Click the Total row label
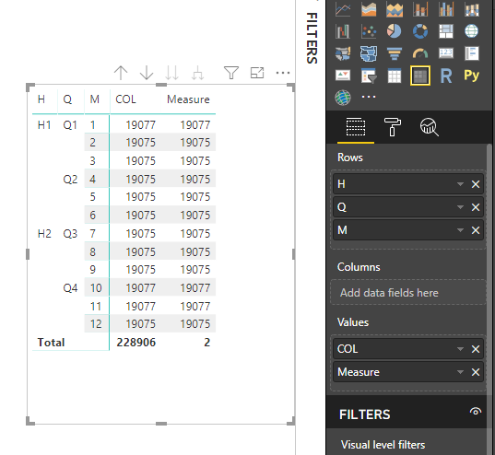The image size is (495, 455). tap(51, 343)
